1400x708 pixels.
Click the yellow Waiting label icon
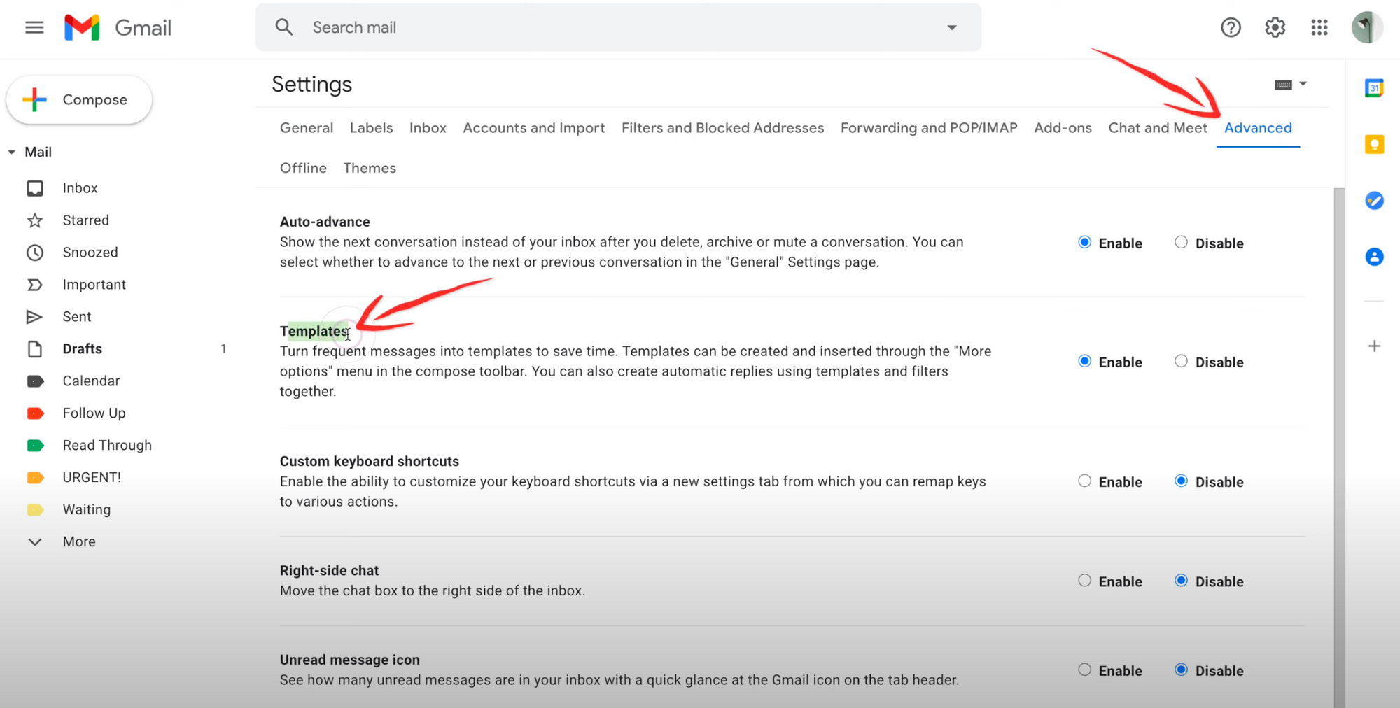pos(36,510)
